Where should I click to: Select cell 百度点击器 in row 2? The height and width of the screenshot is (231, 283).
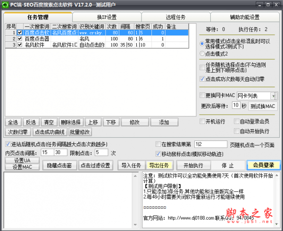37,39
